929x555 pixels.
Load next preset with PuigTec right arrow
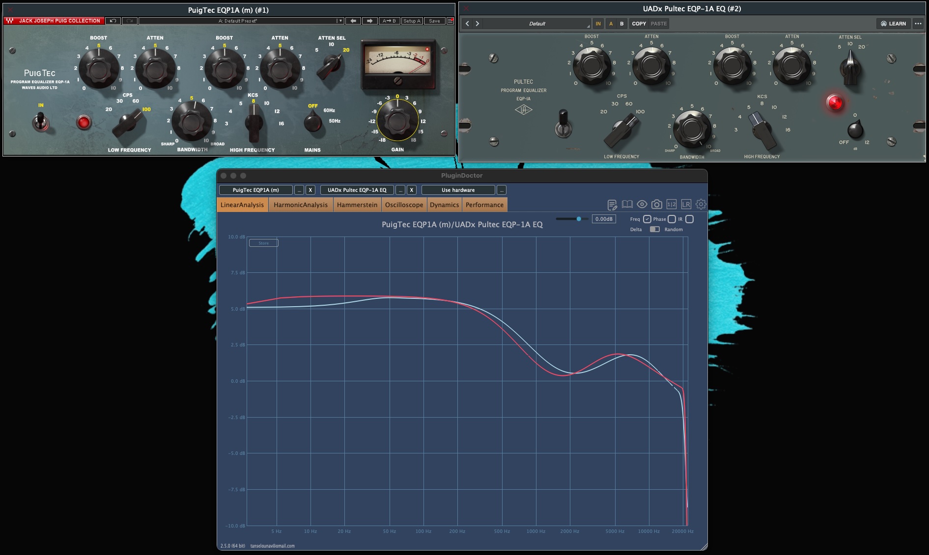pyautogui.click(x=369, y=21)
